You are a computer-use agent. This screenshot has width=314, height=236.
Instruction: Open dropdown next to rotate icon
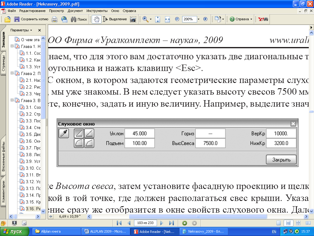click(223, 19)
